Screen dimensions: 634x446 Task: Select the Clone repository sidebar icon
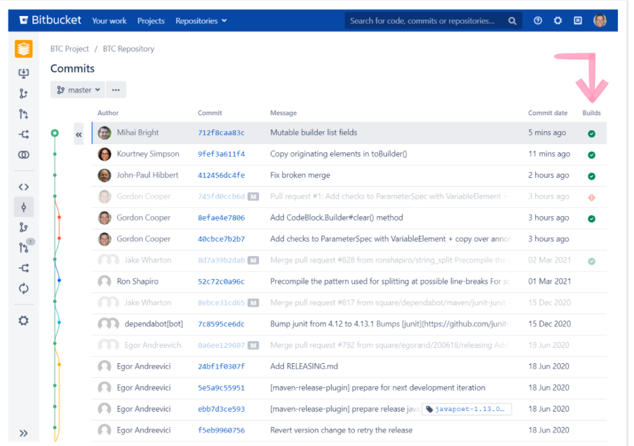click(x=24, y=73)
